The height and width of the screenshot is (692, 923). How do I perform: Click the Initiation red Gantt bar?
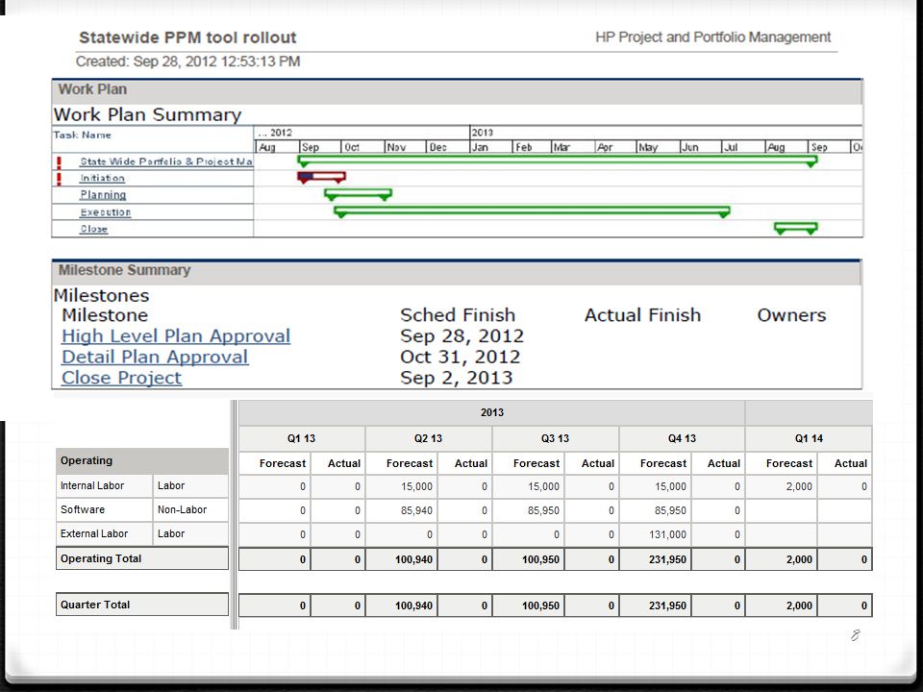321,177
